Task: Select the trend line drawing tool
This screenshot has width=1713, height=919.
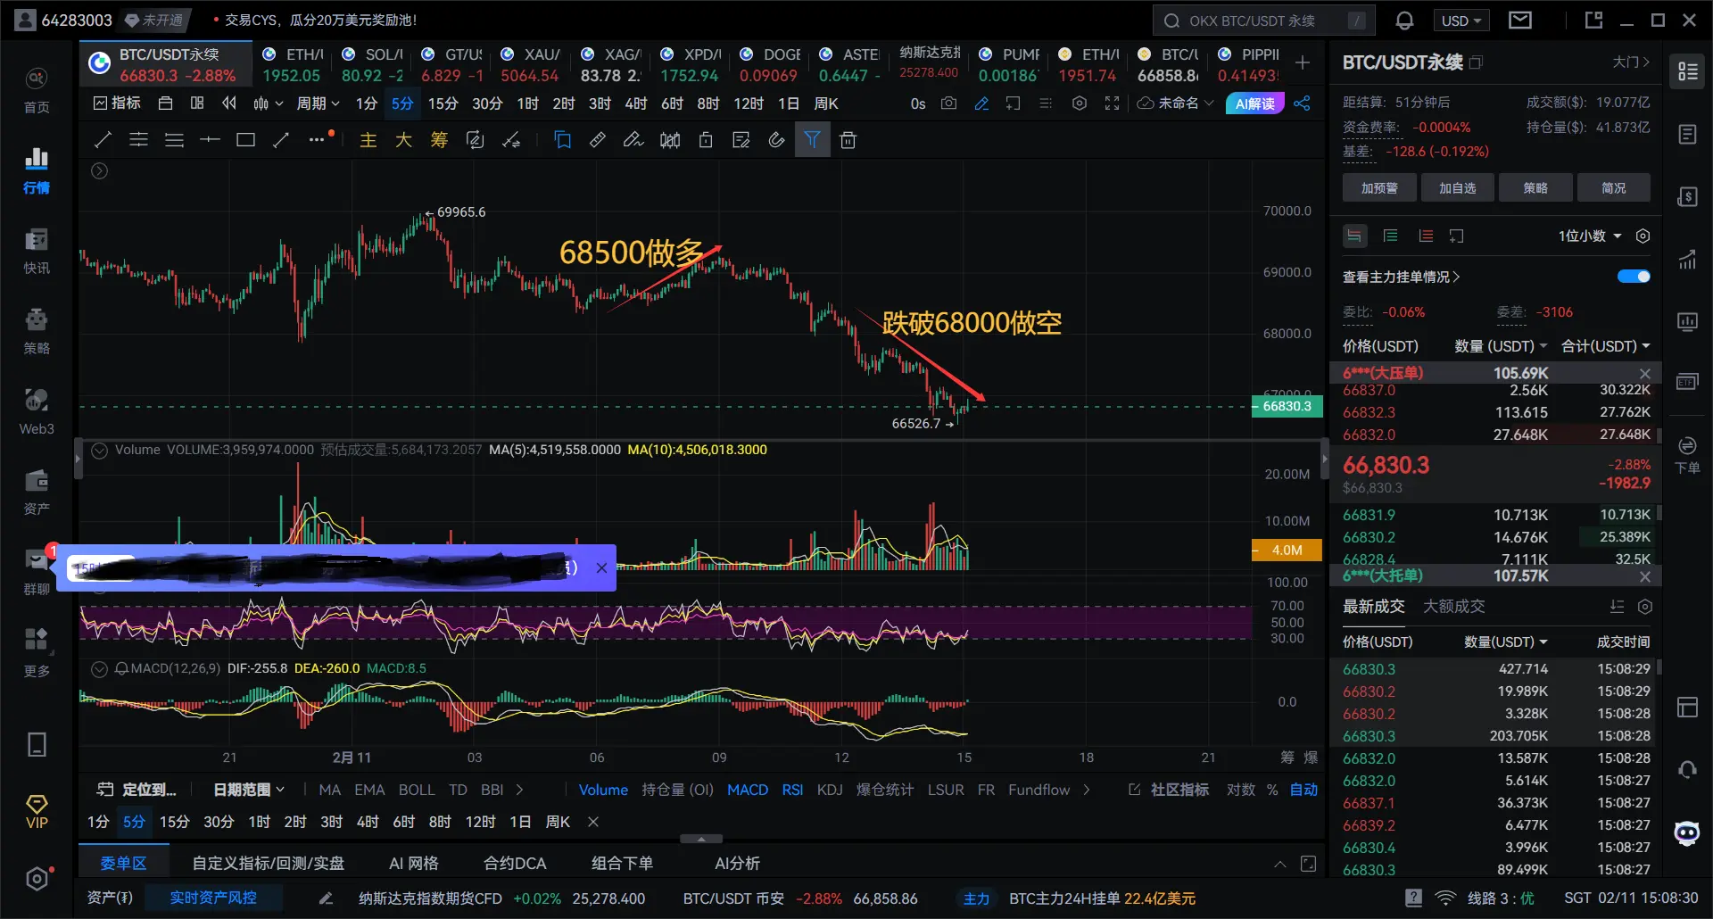Action: [x=103, y=140]
